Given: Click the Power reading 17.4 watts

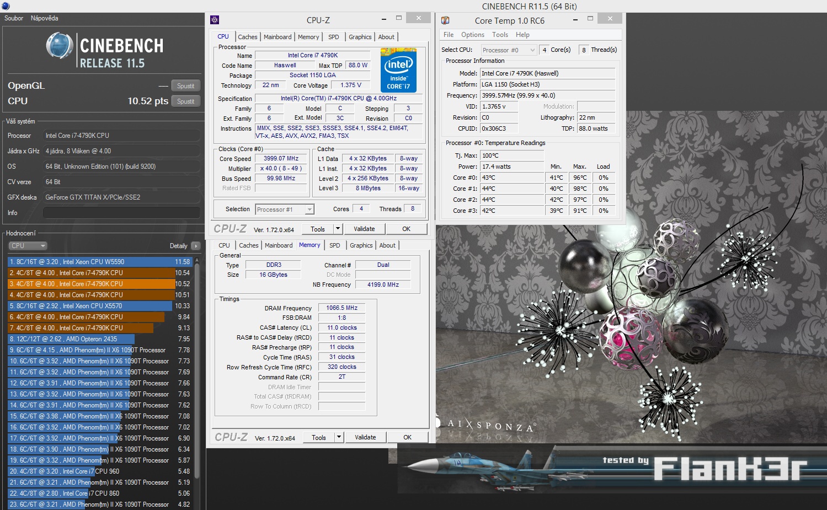Looking at the screenshot, I should click(512, 167).
